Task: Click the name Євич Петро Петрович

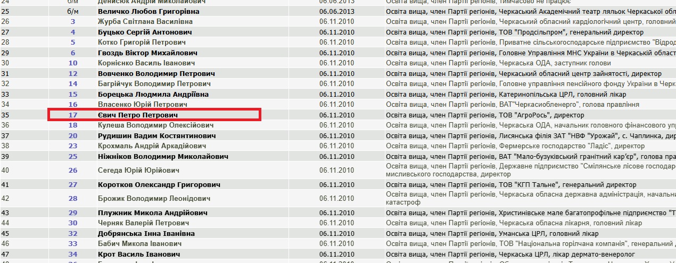Action: pos(137,115)
